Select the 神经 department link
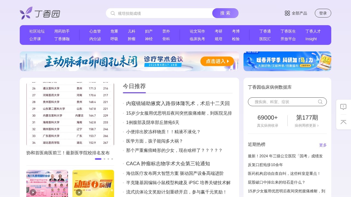This screenshot has width=351, height=197. (x=149, y=39)
